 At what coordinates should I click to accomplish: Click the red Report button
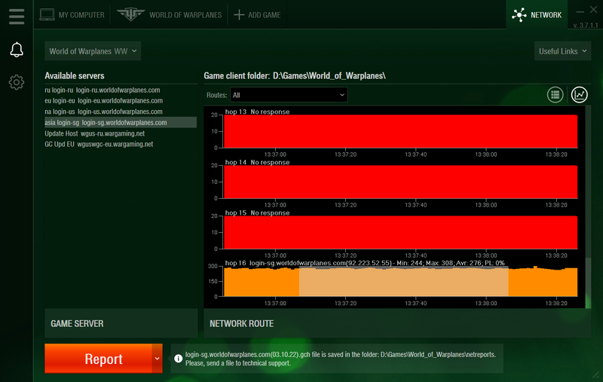click(99, 359)
